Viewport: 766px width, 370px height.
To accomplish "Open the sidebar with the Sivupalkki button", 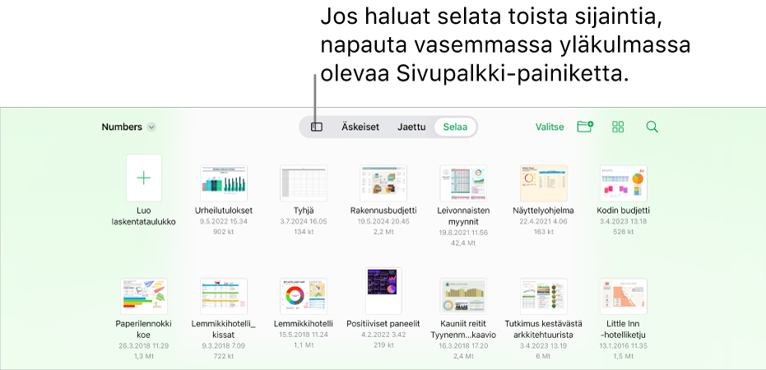I will 317,127.
